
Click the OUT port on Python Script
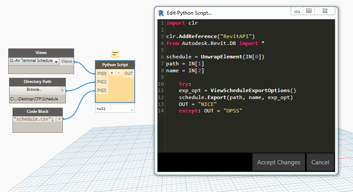click(x=129, y=73)
